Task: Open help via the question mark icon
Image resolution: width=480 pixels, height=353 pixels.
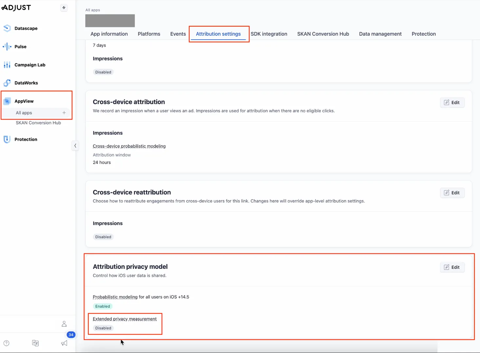Action: [x=6, y=343]
